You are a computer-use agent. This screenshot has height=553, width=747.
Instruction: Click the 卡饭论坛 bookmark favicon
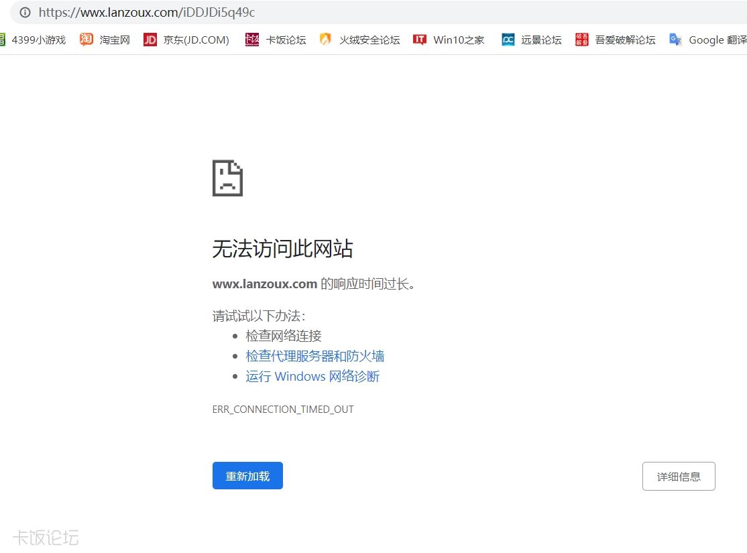tap(251, 40)
